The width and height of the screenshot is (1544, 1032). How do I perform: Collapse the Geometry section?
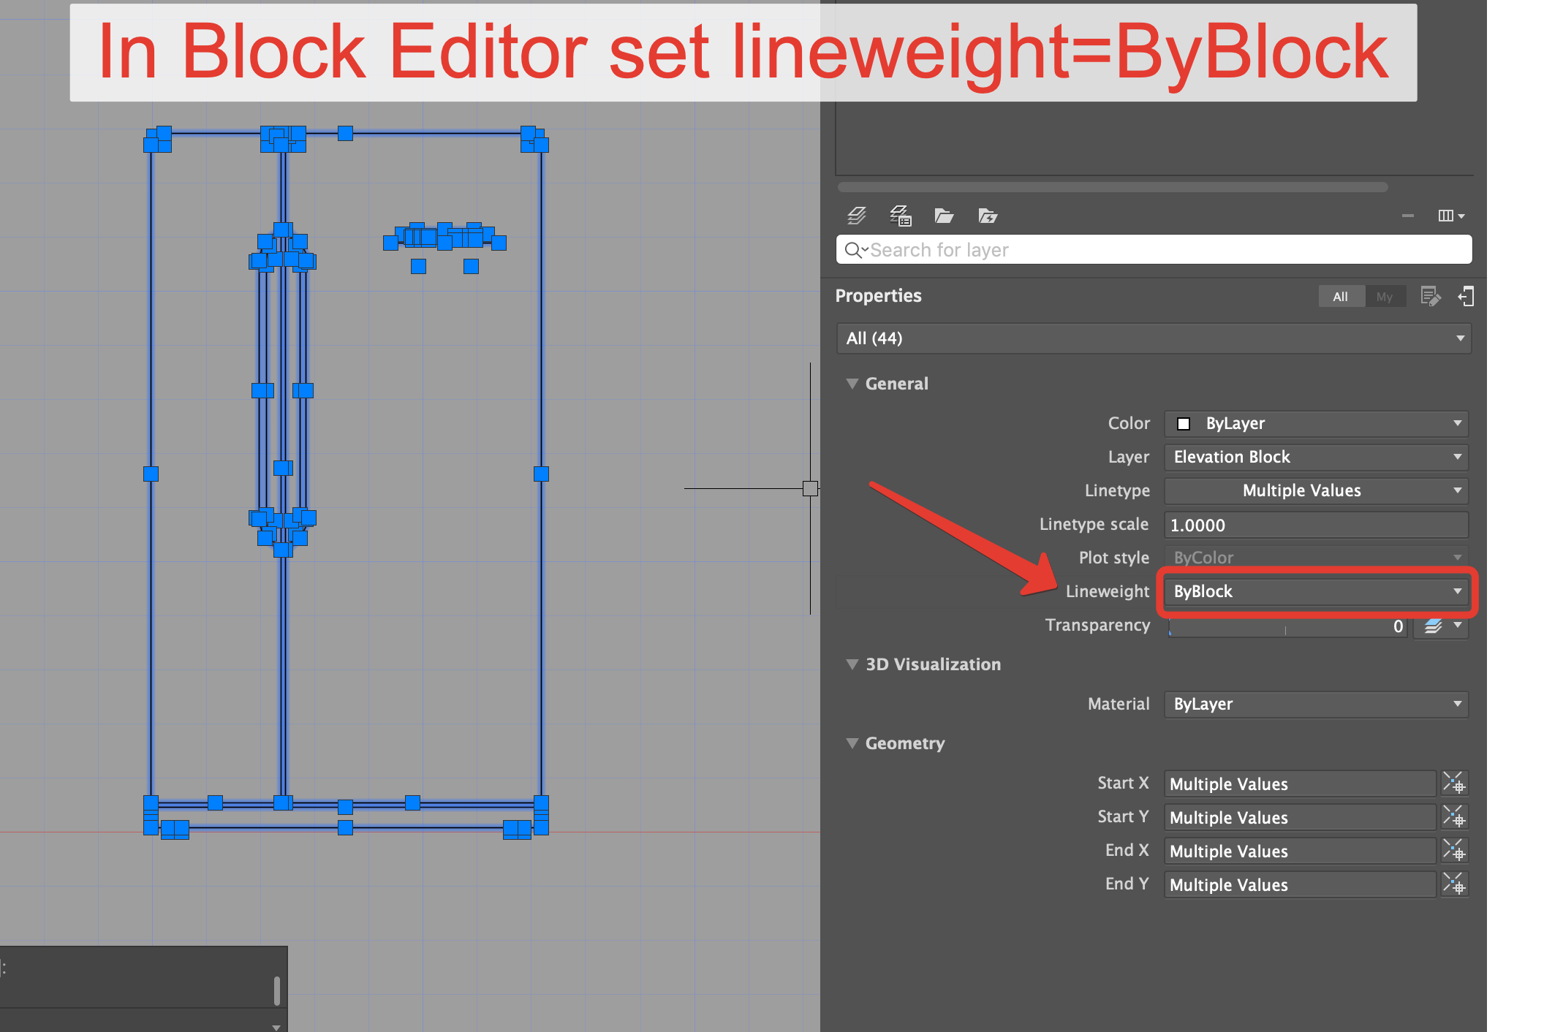pos(852,743)
